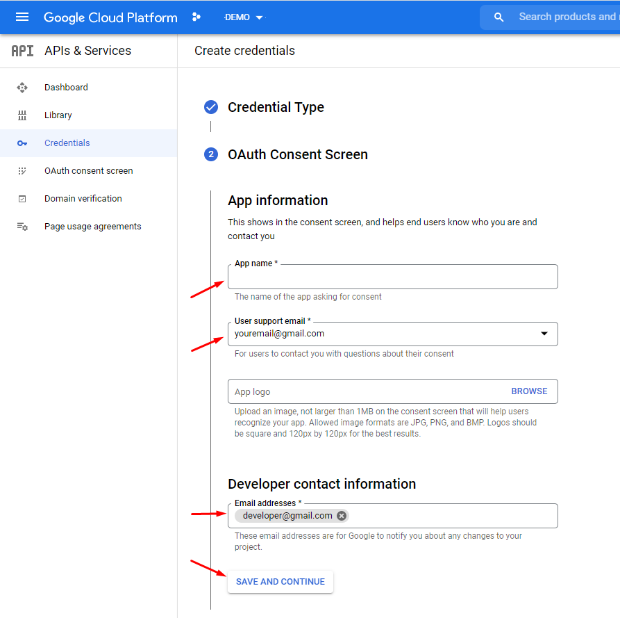Viewport: 620px width, 618px height.
Task: Click the 'For users to contact you' helper text
Action: tap(344, 354)
